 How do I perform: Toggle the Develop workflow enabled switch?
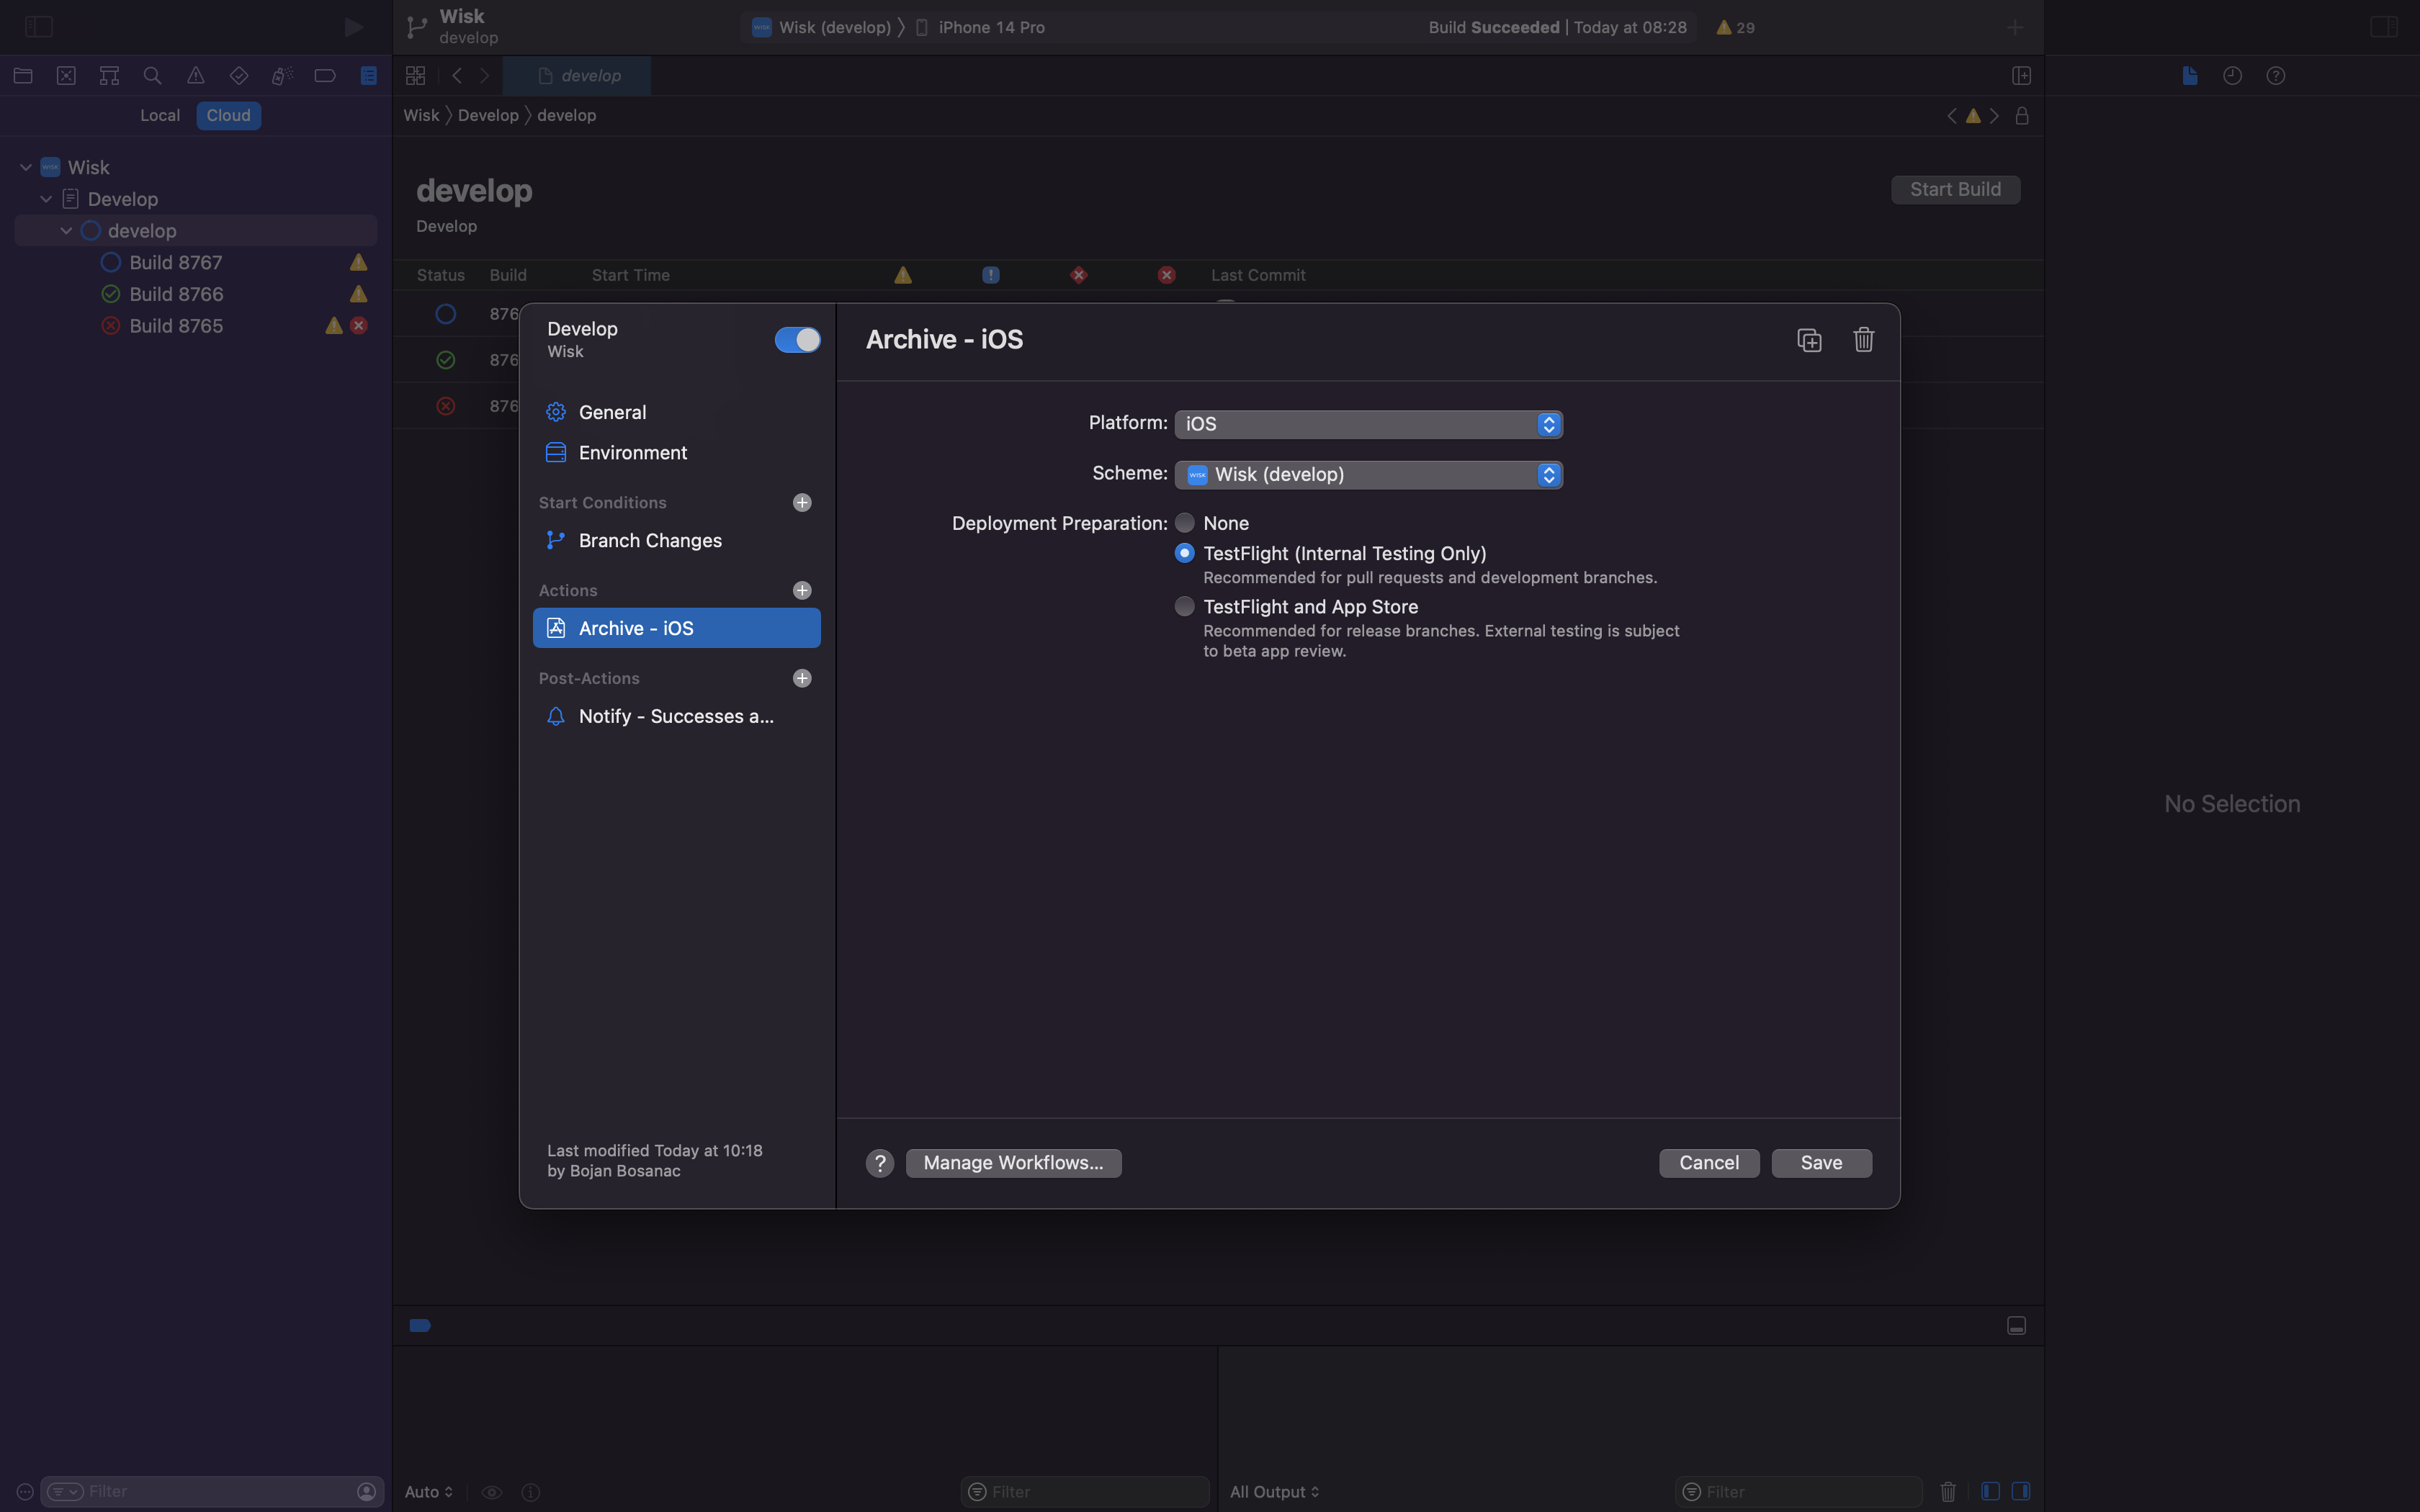coord(797,340)
